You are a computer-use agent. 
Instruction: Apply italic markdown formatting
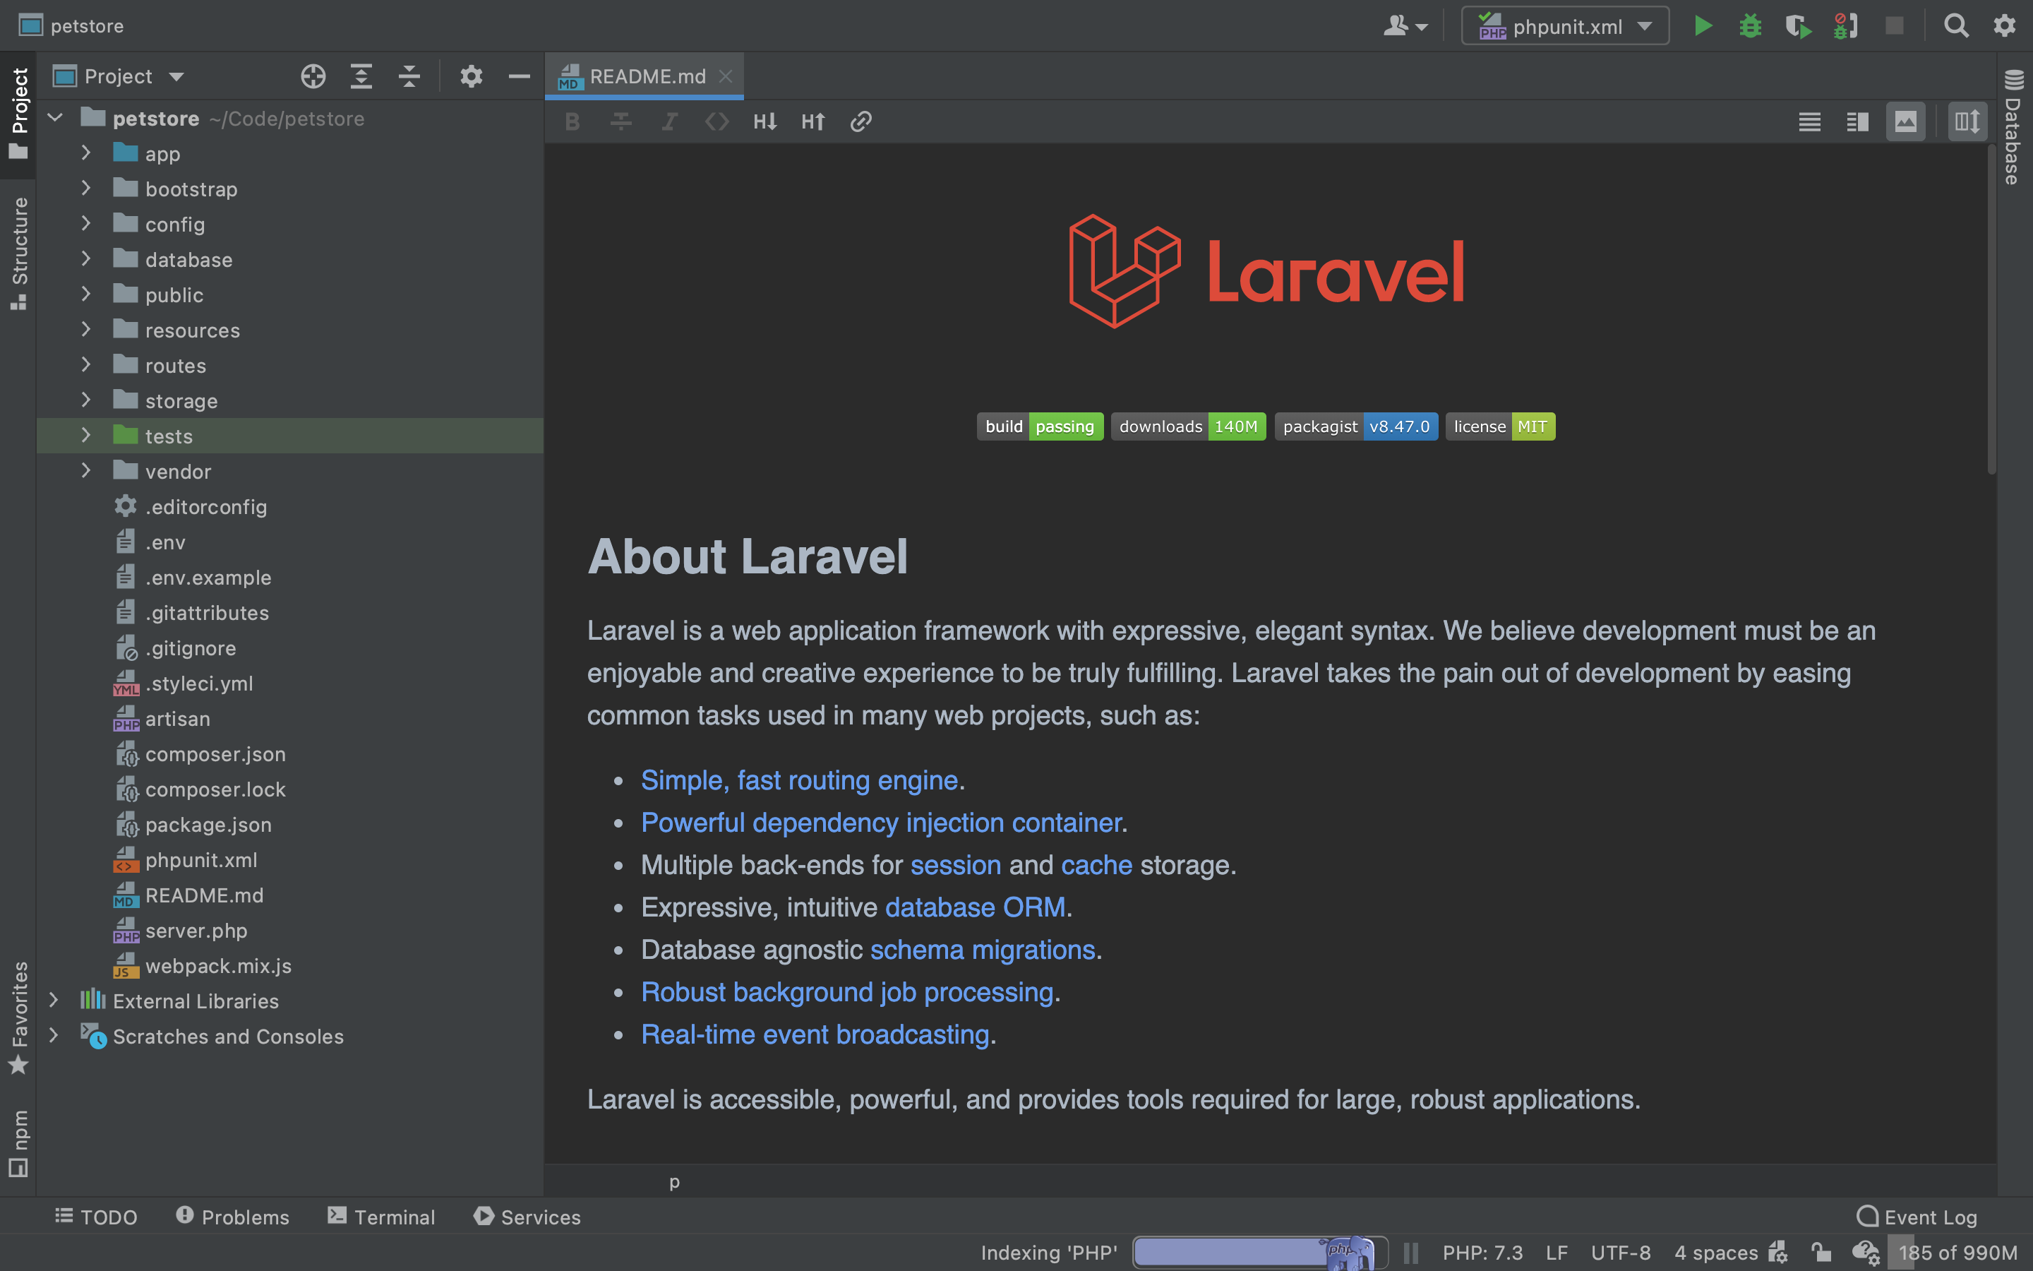(668, 122)
